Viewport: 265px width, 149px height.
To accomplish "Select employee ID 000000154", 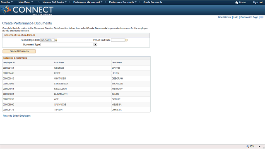I will pyautogui.click(x=8, y=68).
